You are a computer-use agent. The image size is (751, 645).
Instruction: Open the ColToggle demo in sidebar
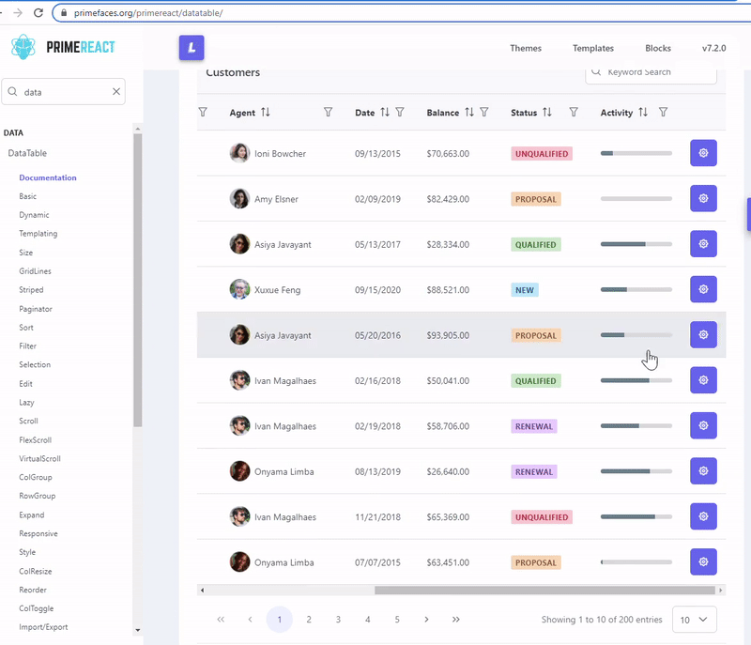coord(37,608)
